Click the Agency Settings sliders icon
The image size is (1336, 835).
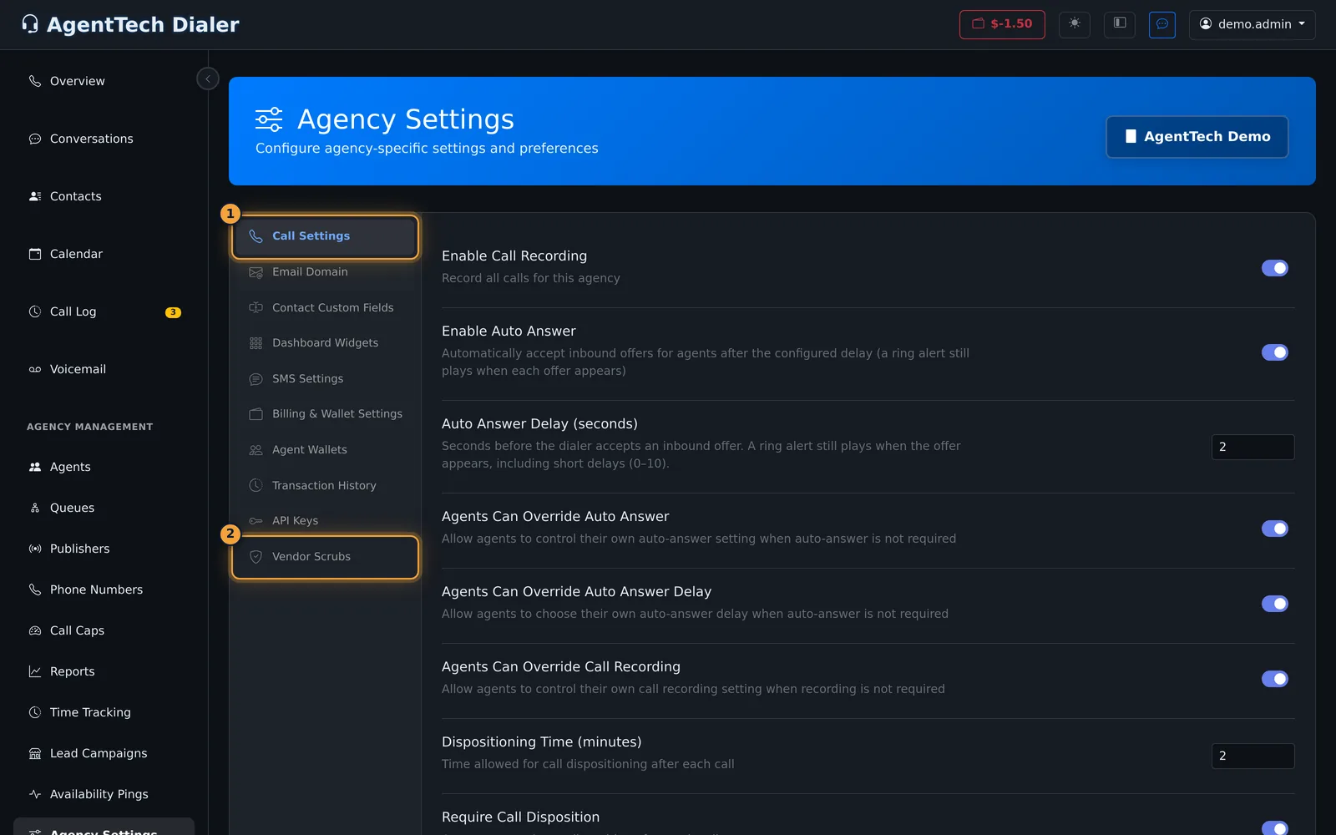[x=269, y=119]
